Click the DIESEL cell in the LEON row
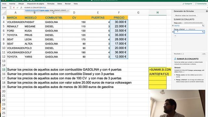Screen dimensions: 208x117 click(x=53, y=39)
